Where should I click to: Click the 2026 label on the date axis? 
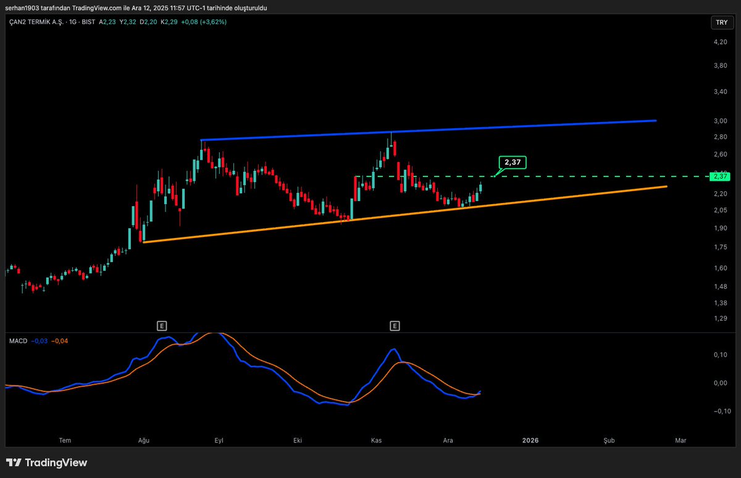pyautogui.click(x=530, y=440)
